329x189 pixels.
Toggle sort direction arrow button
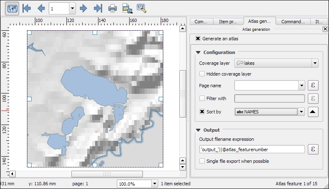pyautogui.click(x=313, y=112)
